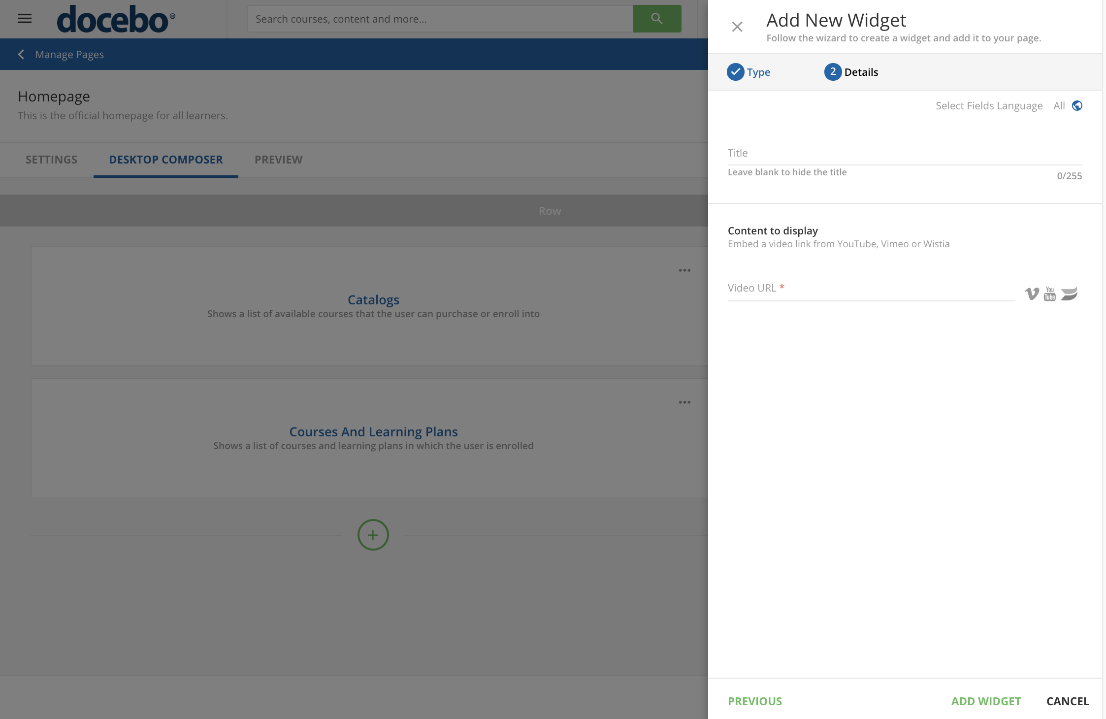This screenshot has width=1106, height=719.
Task: Click 'Follow the wizard' subtitle text
Action: tap(904, 38)
